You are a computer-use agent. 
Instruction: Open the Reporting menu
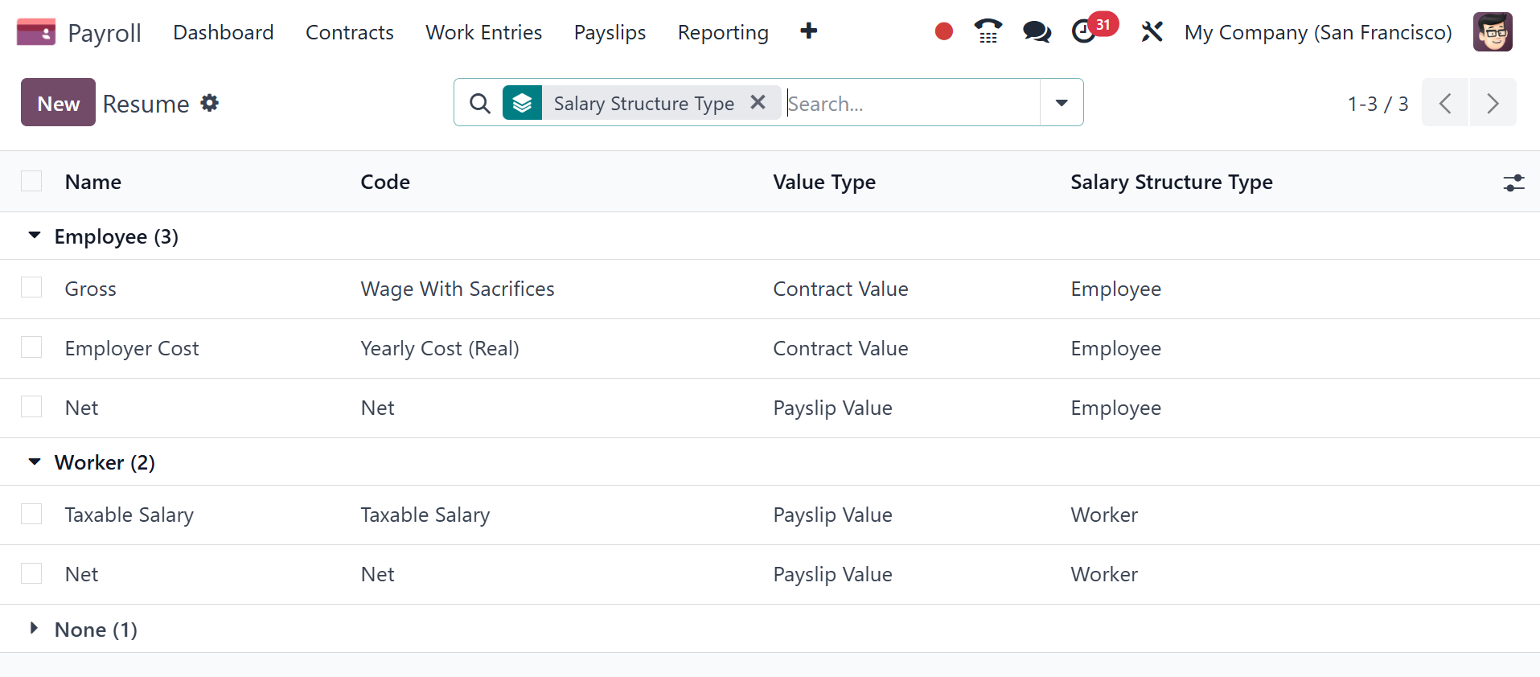coord(723,32)
